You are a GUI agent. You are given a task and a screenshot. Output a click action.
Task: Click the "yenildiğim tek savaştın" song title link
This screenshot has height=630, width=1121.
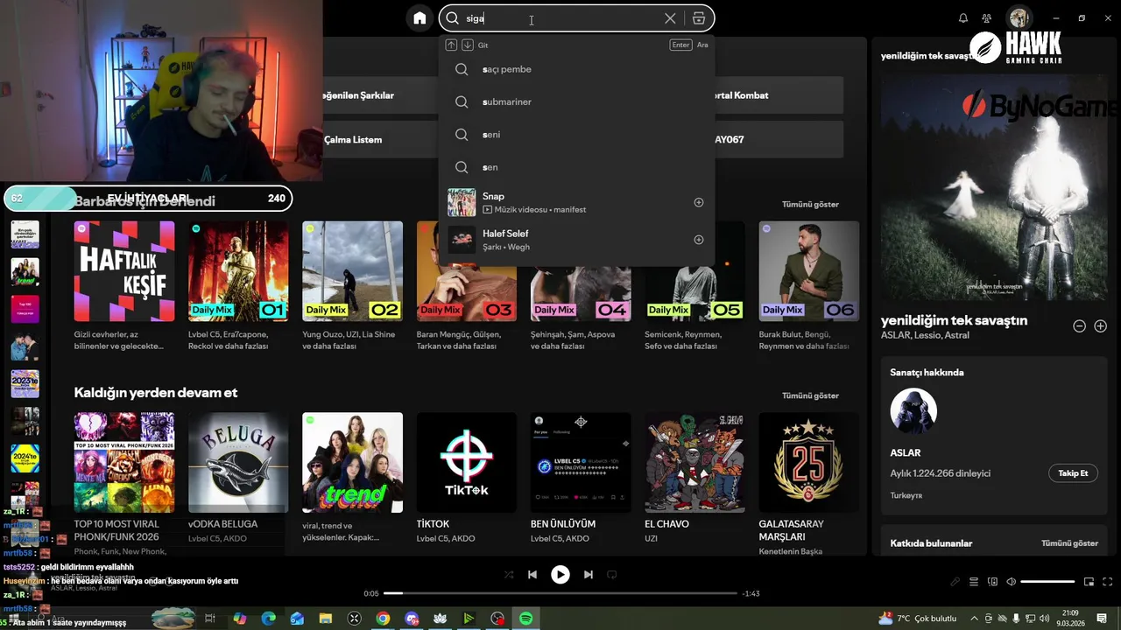tap(954, 320)
